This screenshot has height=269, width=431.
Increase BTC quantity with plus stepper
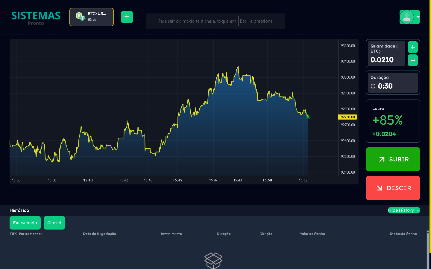tap(412, 47)
